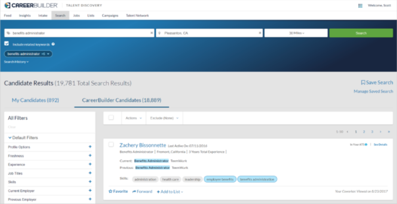The height and width of the screenshot is (204, 397).
Task: Expand Search History
Action: click(16, 62)
